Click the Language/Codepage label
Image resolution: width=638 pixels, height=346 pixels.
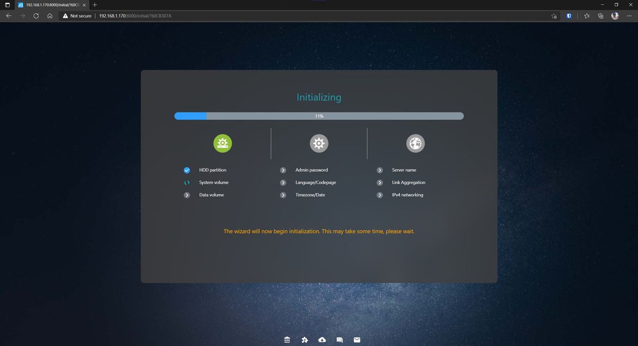316,183
